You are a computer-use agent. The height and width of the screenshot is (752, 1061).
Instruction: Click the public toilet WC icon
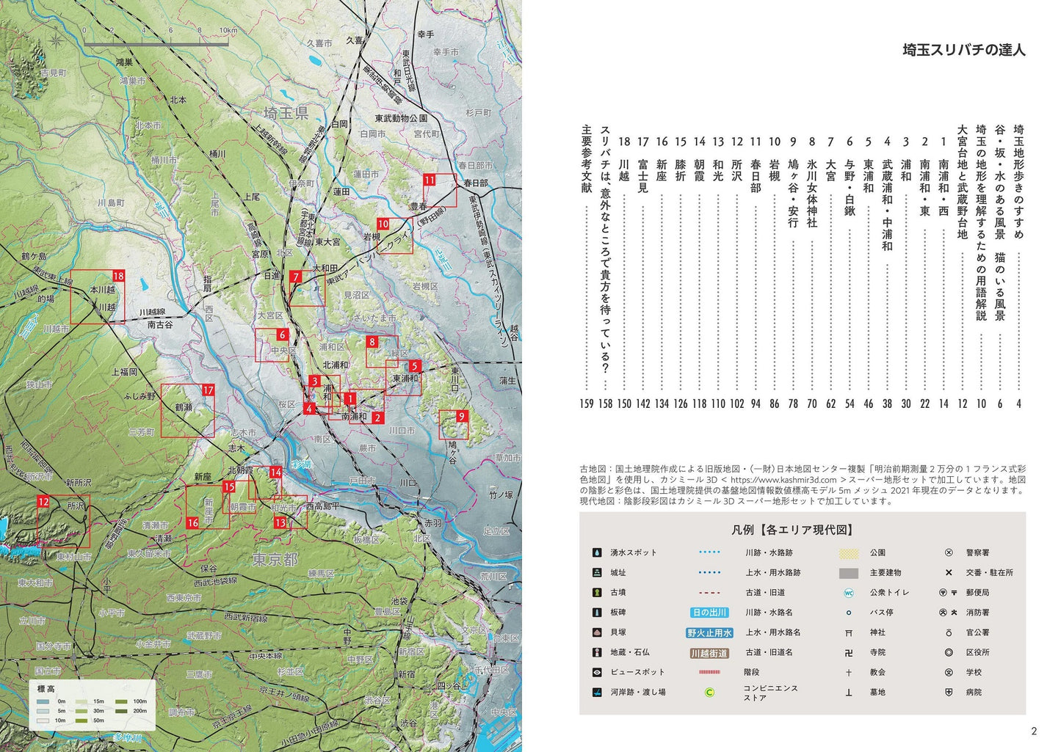click(848, 593)
